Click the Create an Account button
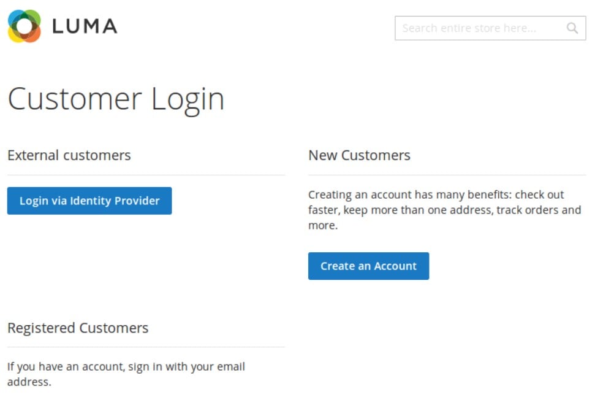This screenshot has height=397, width=595. (368, 266)
